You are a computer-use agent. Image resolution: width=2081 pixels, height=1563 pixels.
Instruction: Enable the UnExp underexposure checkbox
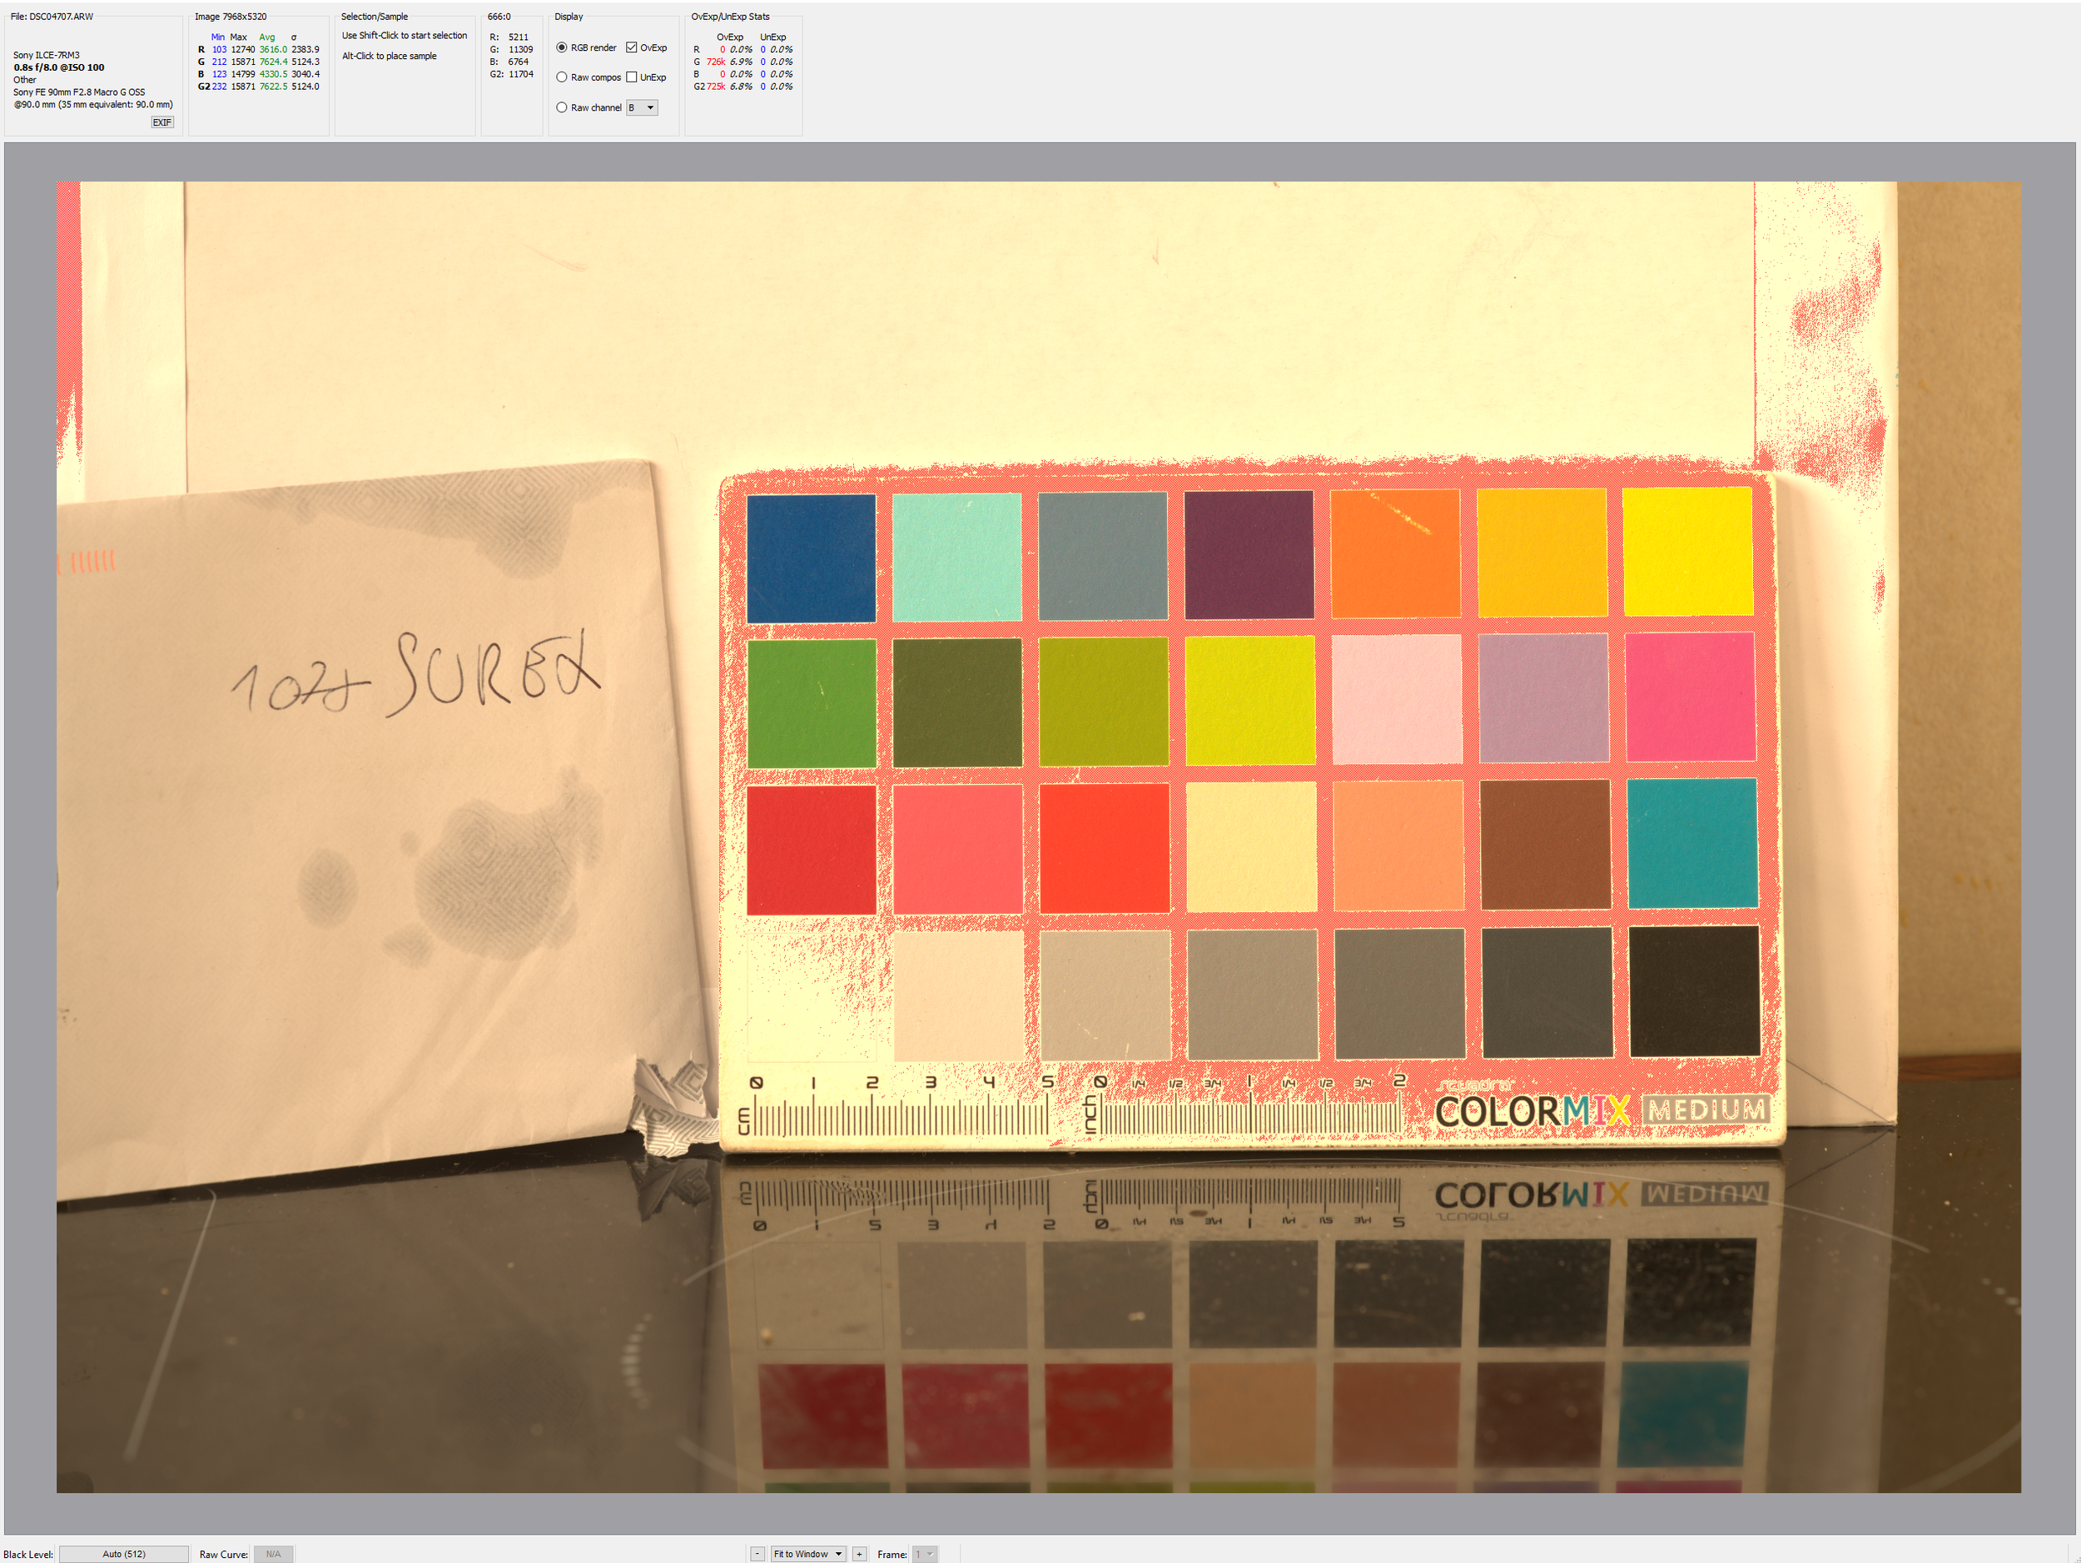(631, 77)
